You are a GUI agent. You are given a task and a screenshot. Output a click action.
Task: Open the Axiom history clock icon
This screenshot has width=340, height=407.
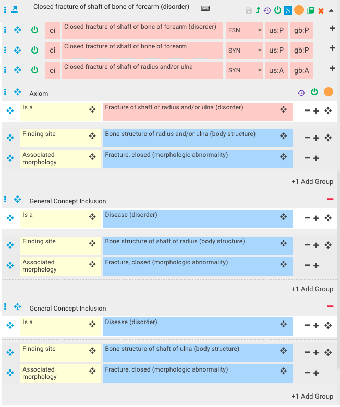coord(301,92)
